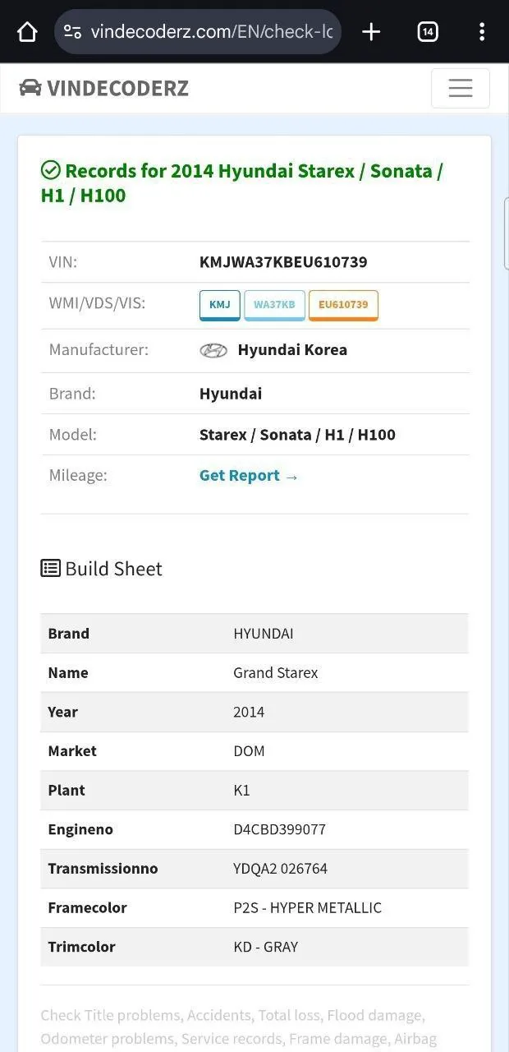Click the WMI/VDS/VIS label

pyautogui.click(x=97, y=303)
